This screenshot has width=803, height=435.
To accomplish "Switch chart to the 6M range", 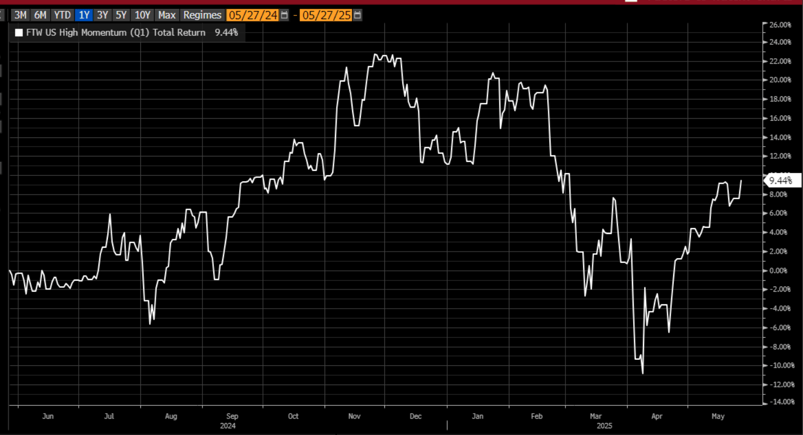I will pos(40,15).
